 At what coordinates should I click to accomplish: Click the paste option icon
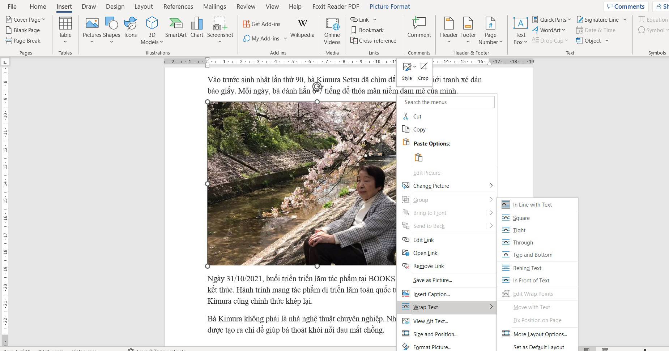[x=418, y=157]
